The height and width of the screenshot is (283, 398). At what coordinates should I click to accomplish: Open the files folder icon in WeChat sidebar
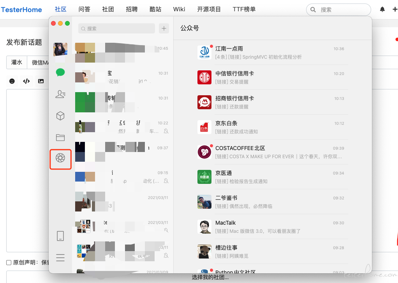[60, 137]
